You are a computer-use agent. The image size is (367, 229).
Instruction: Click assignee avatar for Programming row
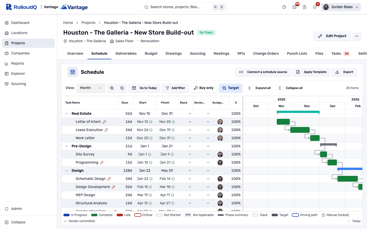pyautogui.click(x=220, y=163)
